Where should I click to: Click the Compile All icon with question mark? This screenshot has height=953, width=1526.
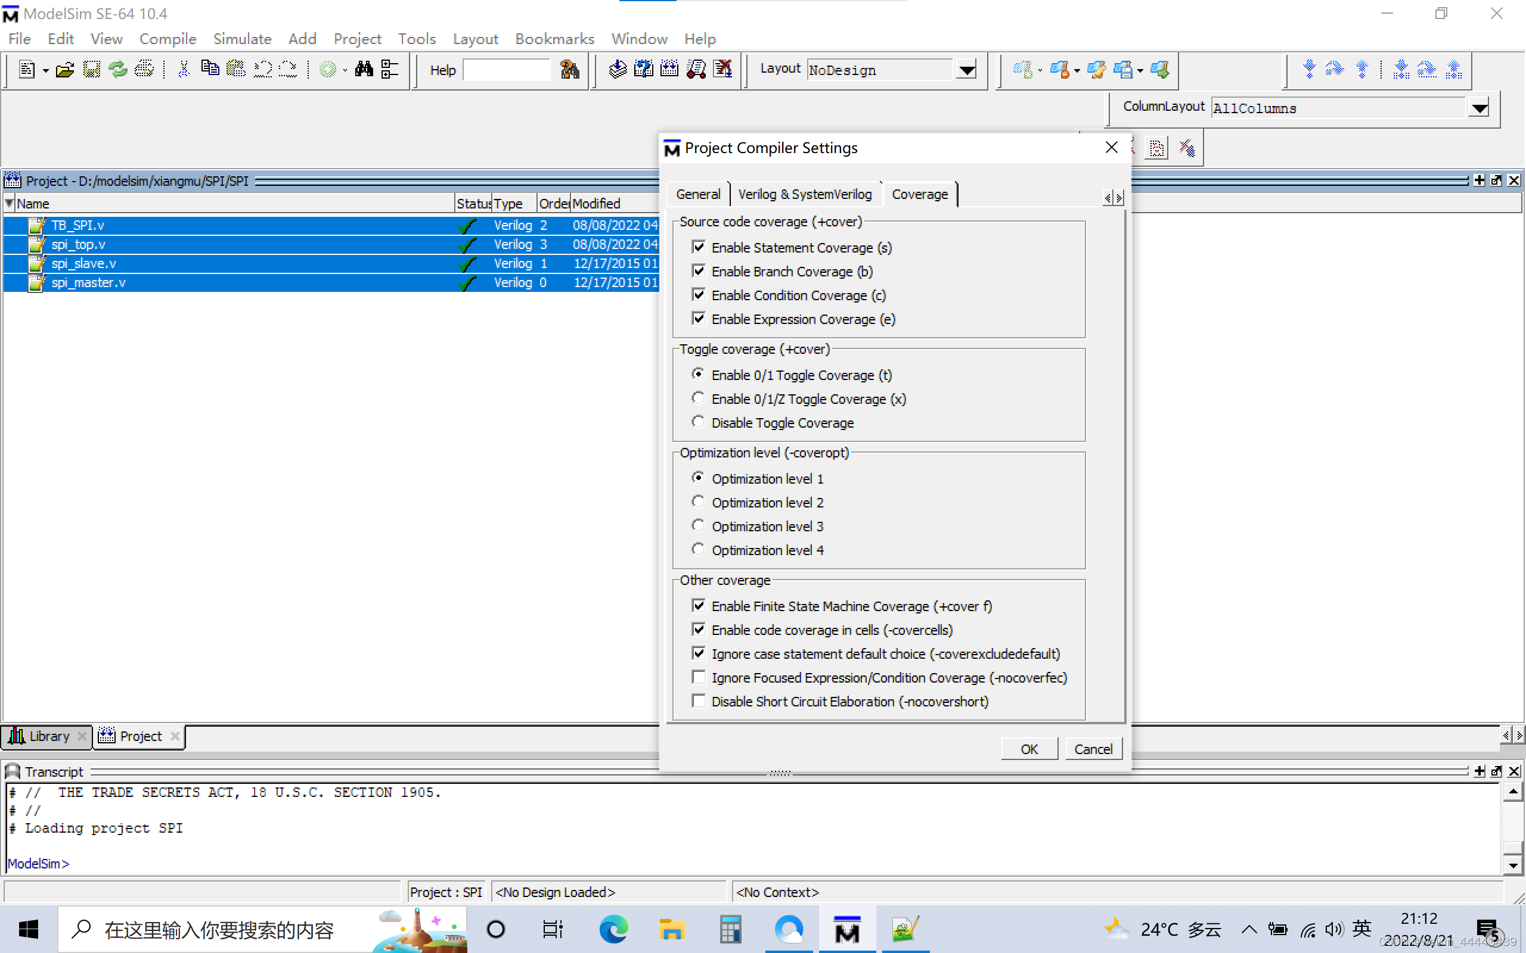pos(643,68)
